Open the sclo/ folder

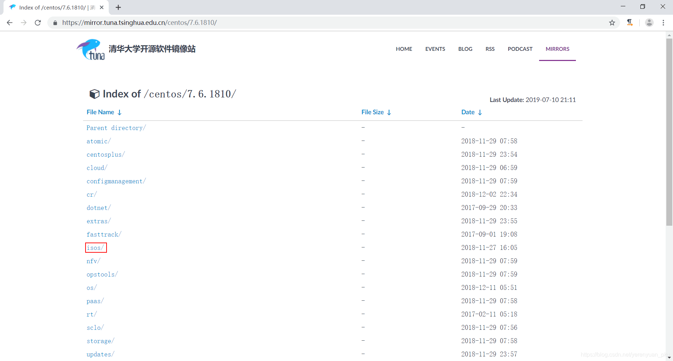95,328
